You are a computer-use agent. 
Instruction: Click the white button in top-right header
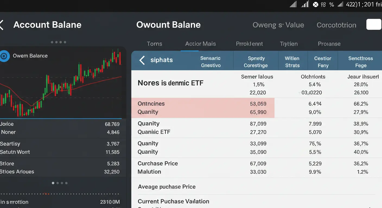(x=374, y=24)
